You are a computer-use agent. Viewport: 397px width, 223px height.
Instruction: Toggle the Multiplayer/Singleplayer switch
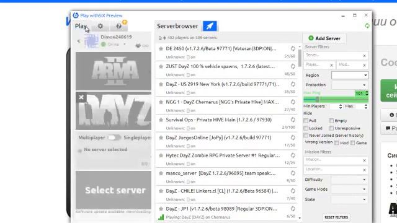coord(114,138)
